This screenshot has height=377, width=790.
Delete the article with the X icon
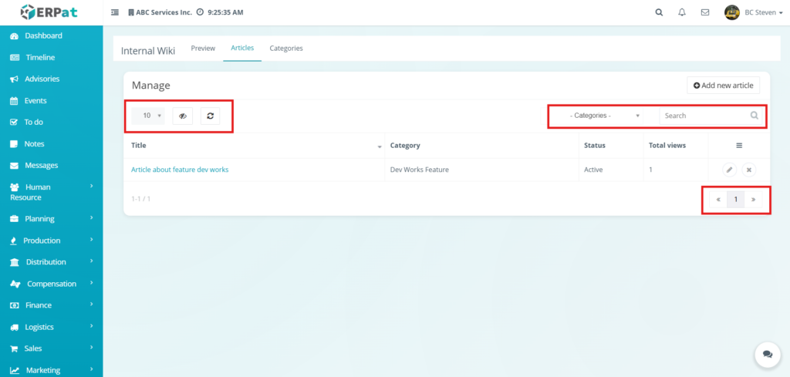[748, 170]
